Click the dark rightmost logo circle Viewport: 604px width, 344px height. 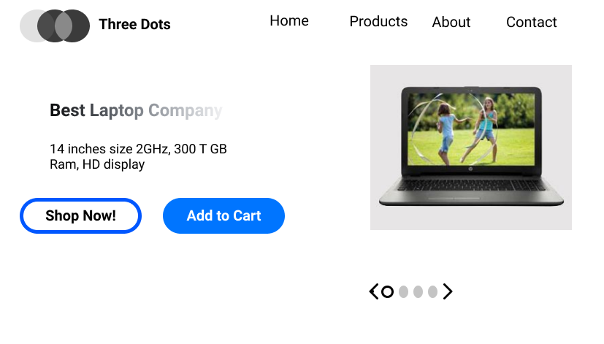tap(80, 26)
